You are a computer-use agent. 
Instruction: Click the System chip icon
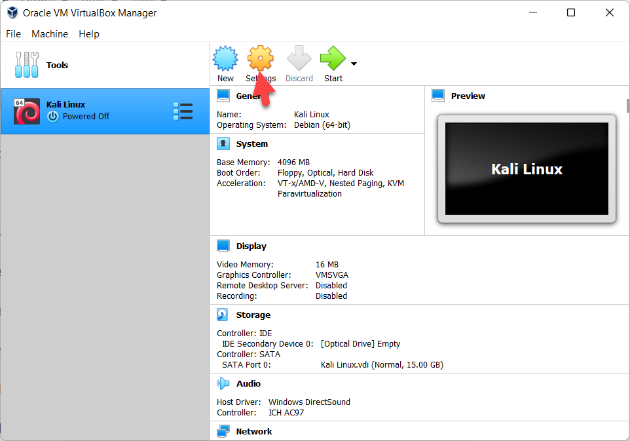[223, 144]
